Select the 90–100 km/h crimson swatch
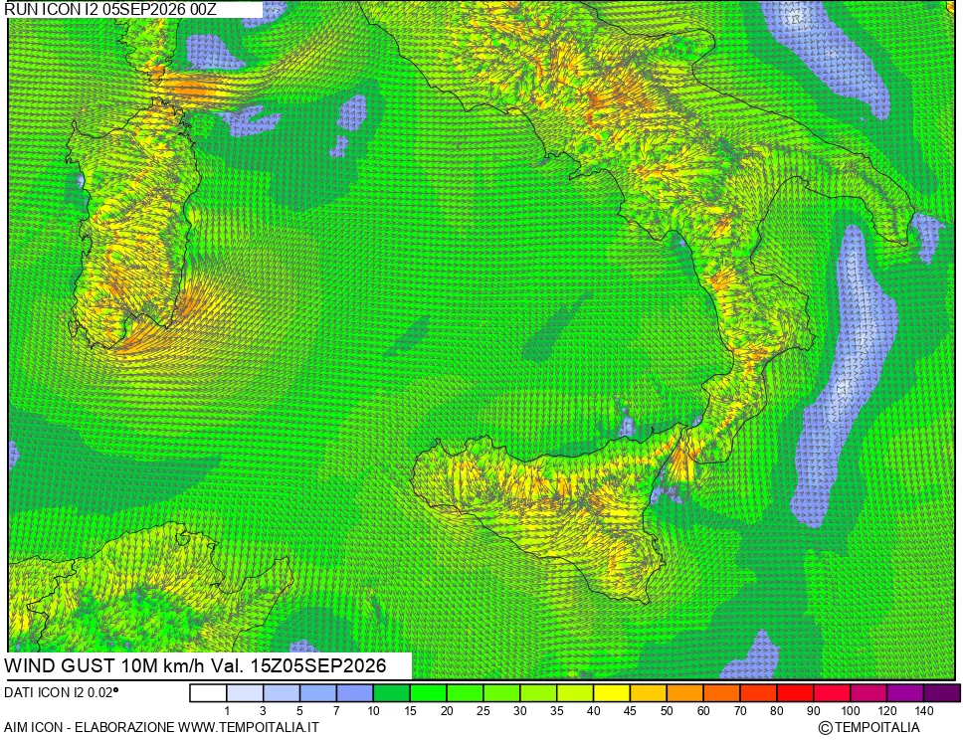This screenshot has width=963, height=741. click(833, 693)
